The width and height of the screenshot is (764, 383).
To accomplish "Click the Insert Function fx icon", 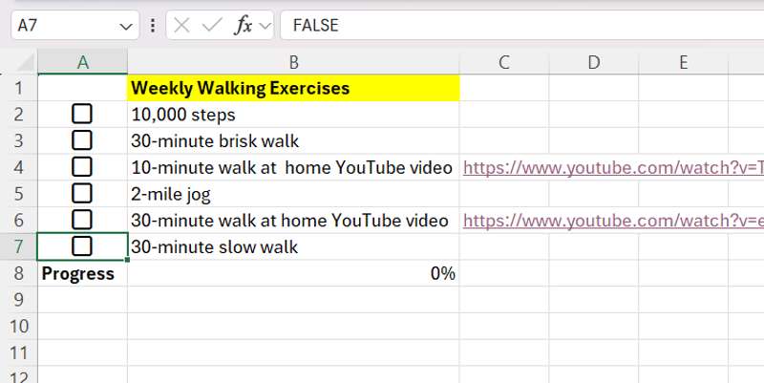I will [x=244, y=26].
